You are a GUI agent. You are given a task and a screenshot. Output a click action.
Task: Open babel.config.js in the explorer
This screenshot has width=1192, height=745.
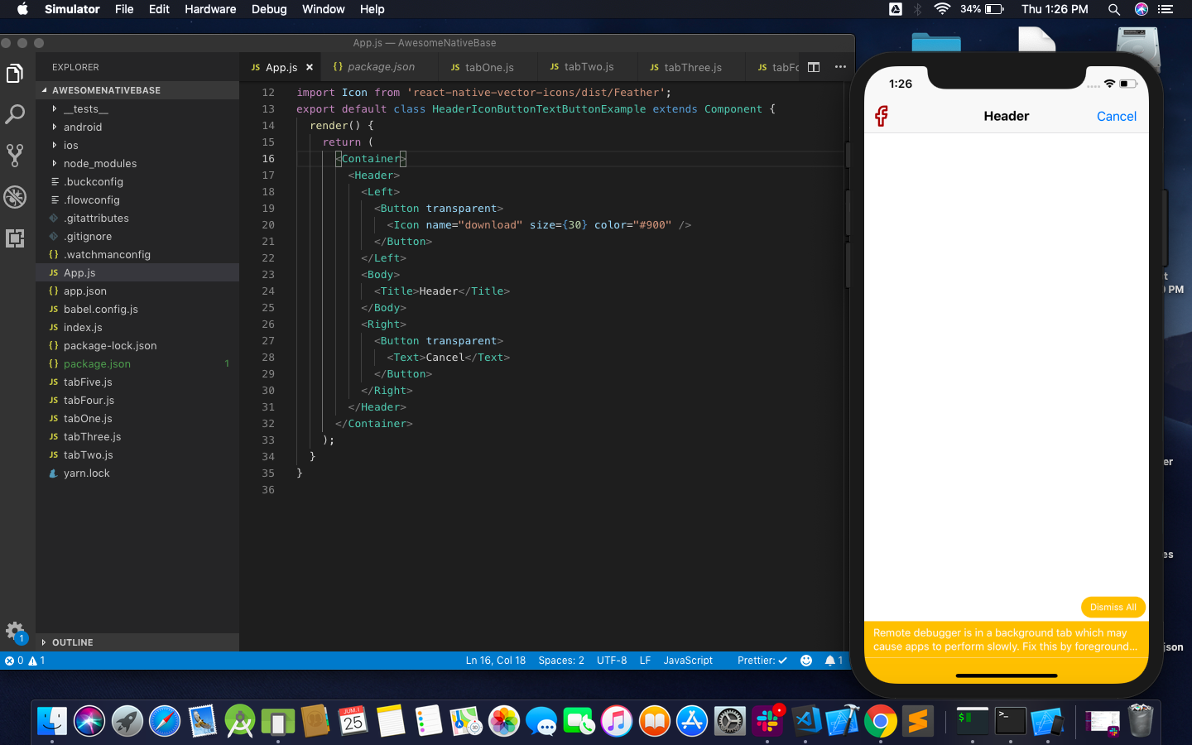(x=137, y=309)
